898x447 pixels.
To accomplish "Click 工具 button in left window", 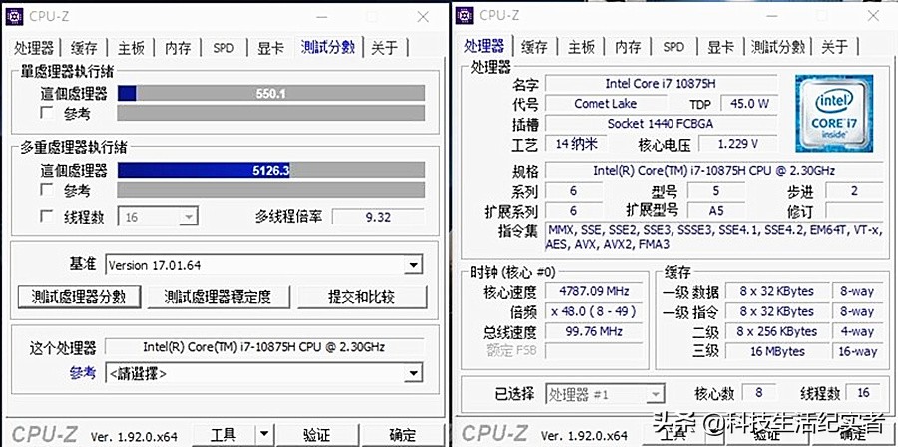I will [224, 435].
